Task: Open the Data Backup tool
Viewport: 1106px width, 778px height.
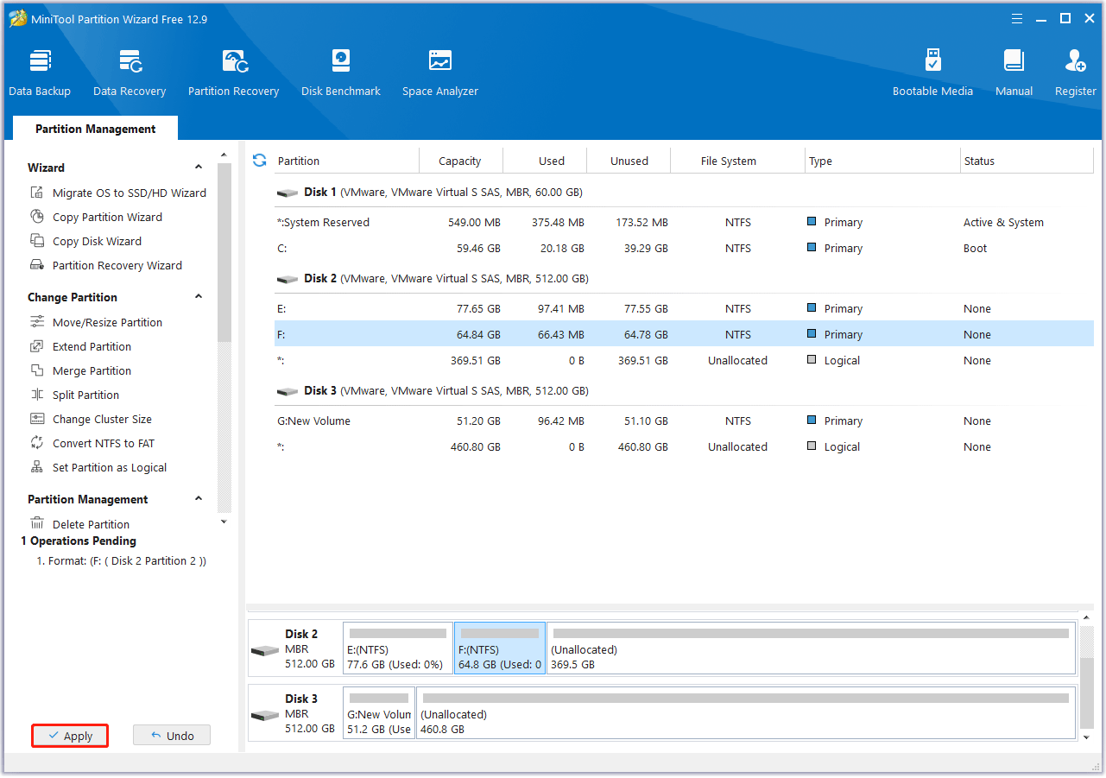Action: point(40,73)
